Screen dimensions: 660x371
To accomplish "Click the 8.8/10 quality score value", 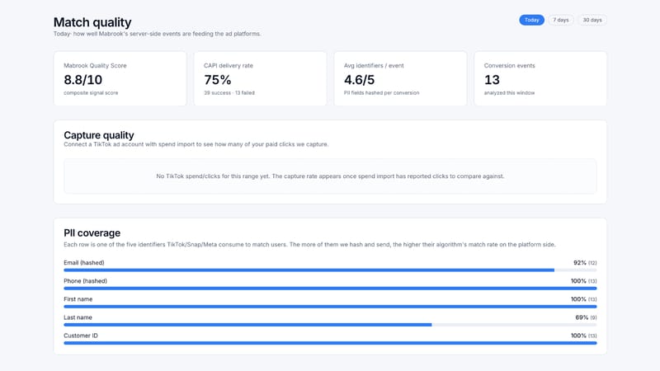I will [83, 79].
